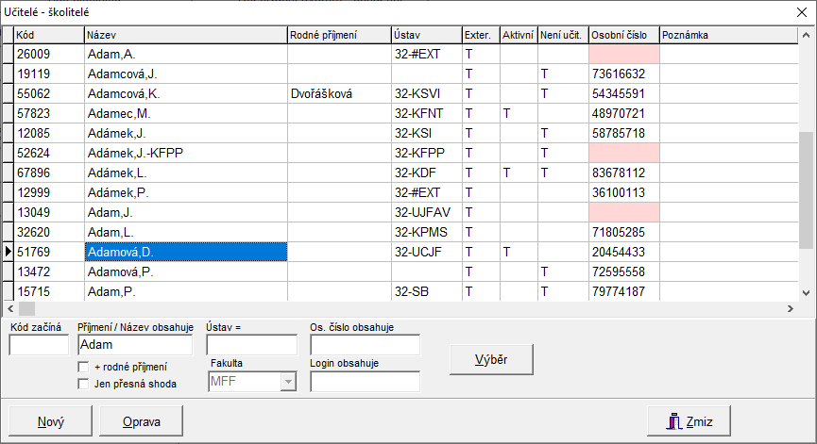The width and height of the screenshot is (817, 444).
Task: Click the Ústav column header
Action: coord(425,35)
